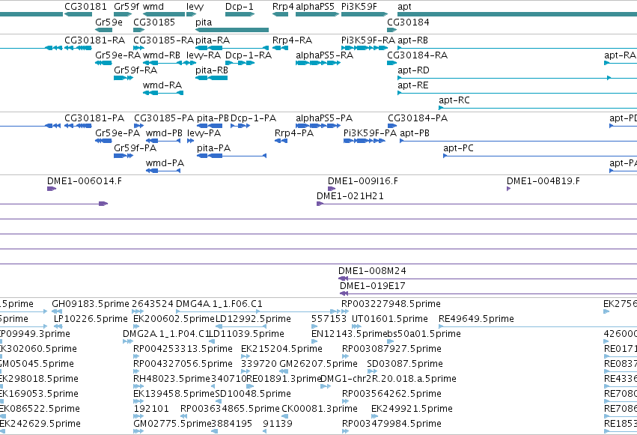Click the Gr59e-RA transcript
Image resolution: width=637 pixels, height=435 pixels.
tap(103, 63)
